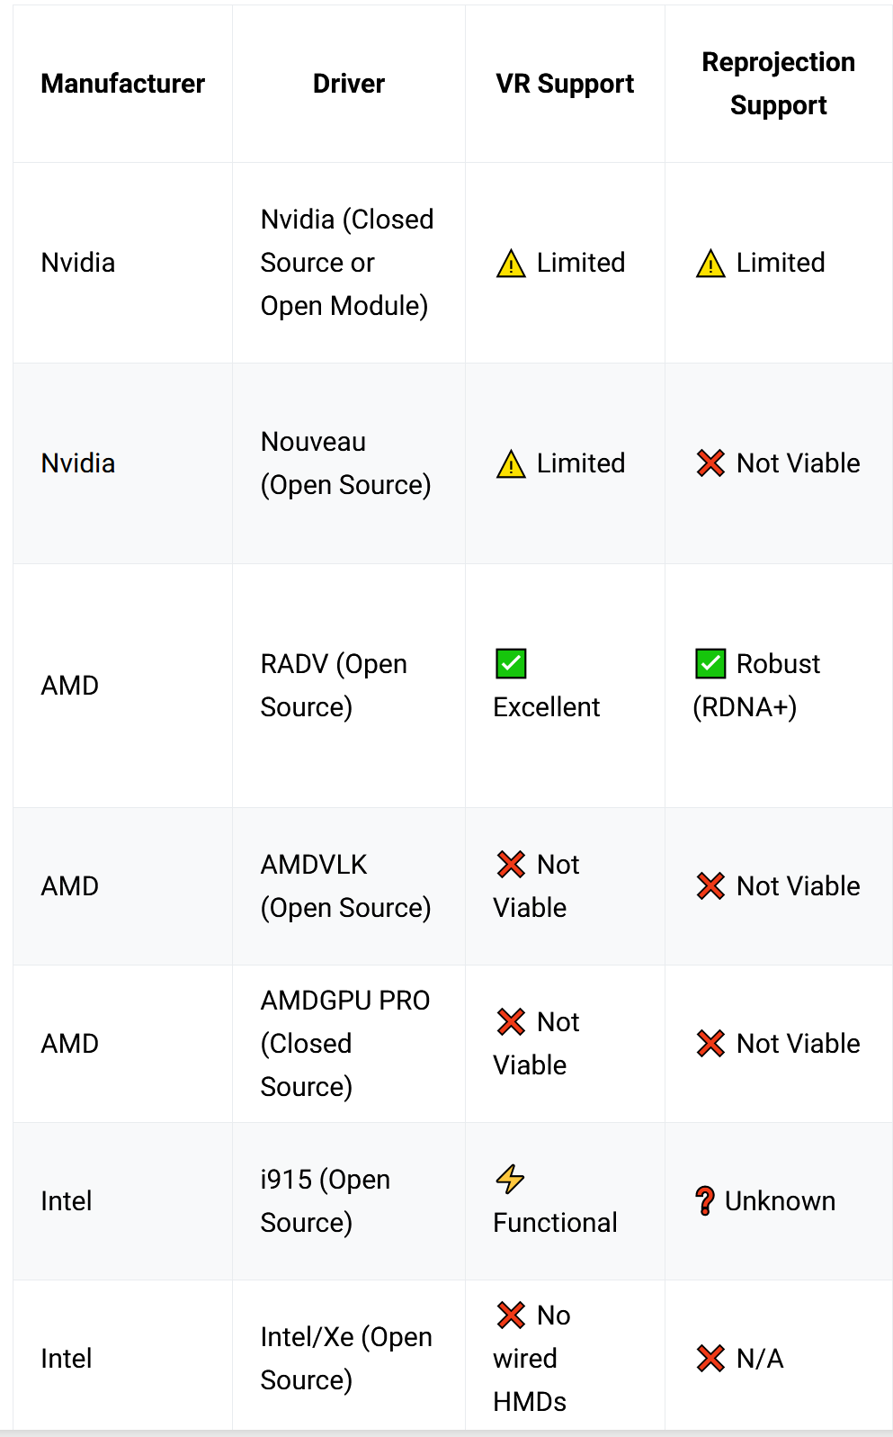Screen dimensions: 893x1437
Task: Click the red X icon in Nouveau Reprojection Support
Action: point(710,463)
